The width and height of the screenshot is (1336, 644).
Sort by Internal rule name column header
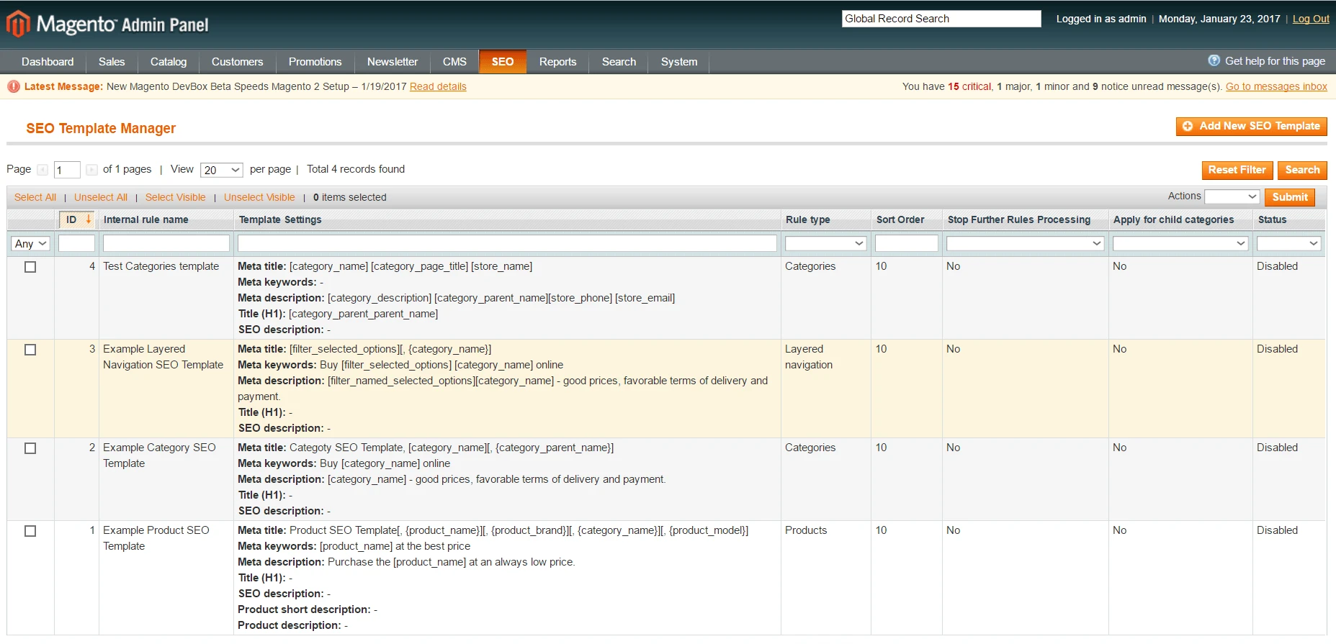click(146, 219)
